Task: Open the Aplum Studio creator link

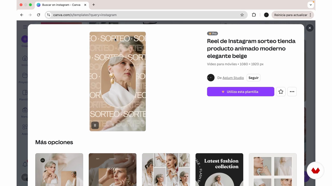Action: [x=233, y=78]
